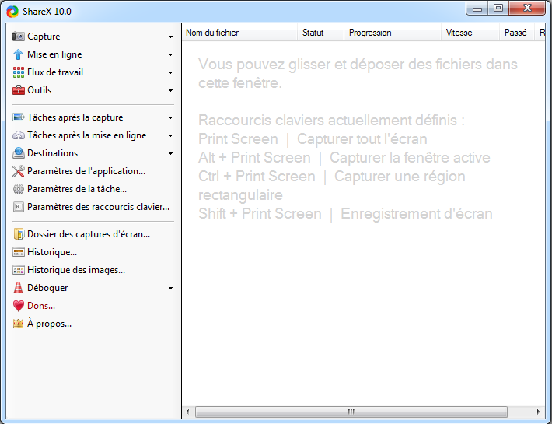Expand Tâches après la mise en ligne arrow
Viewport: 552px width, 424px height.
point(170,136)
